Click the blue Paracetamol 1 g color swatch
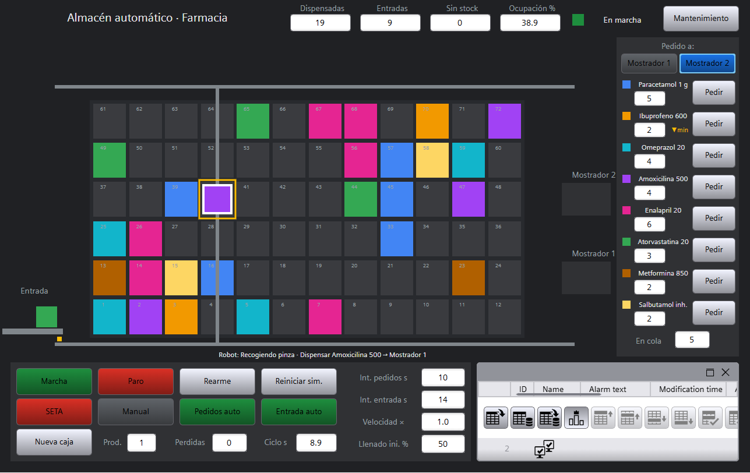The width and height of the screenshot is (750, 473). pos(626,84)
